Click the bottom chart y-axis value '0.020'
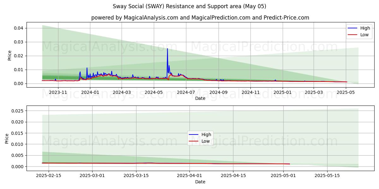 [17, 122]
